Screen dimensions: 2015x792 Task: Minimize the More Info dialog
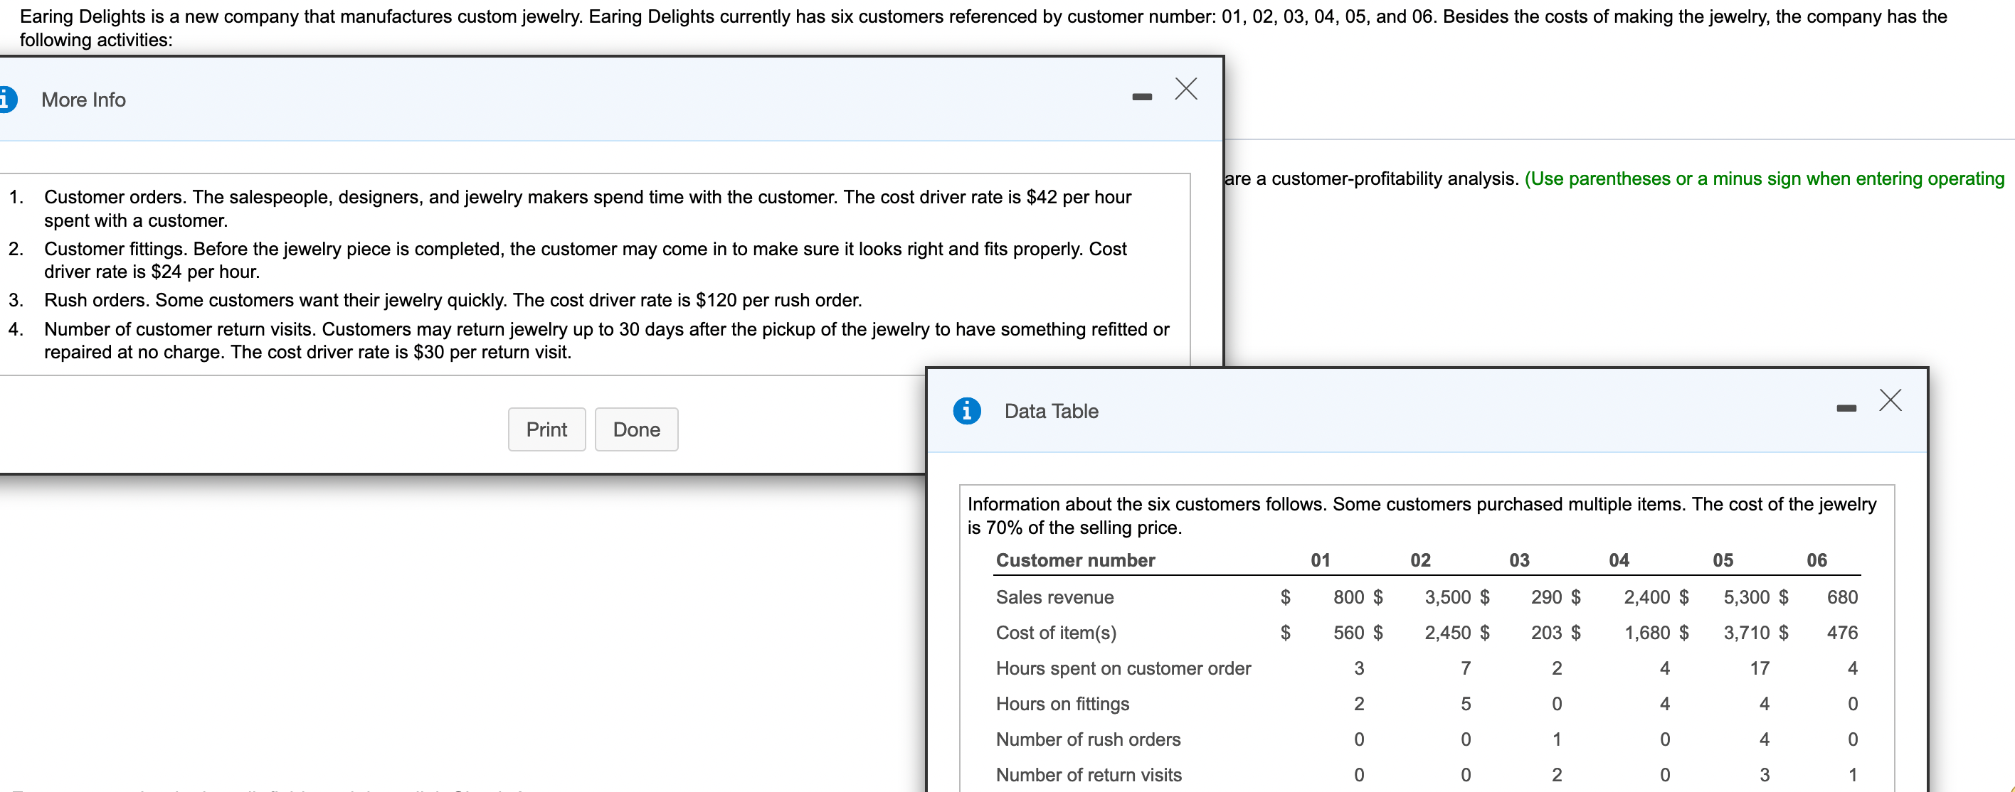click(1141, 97)
